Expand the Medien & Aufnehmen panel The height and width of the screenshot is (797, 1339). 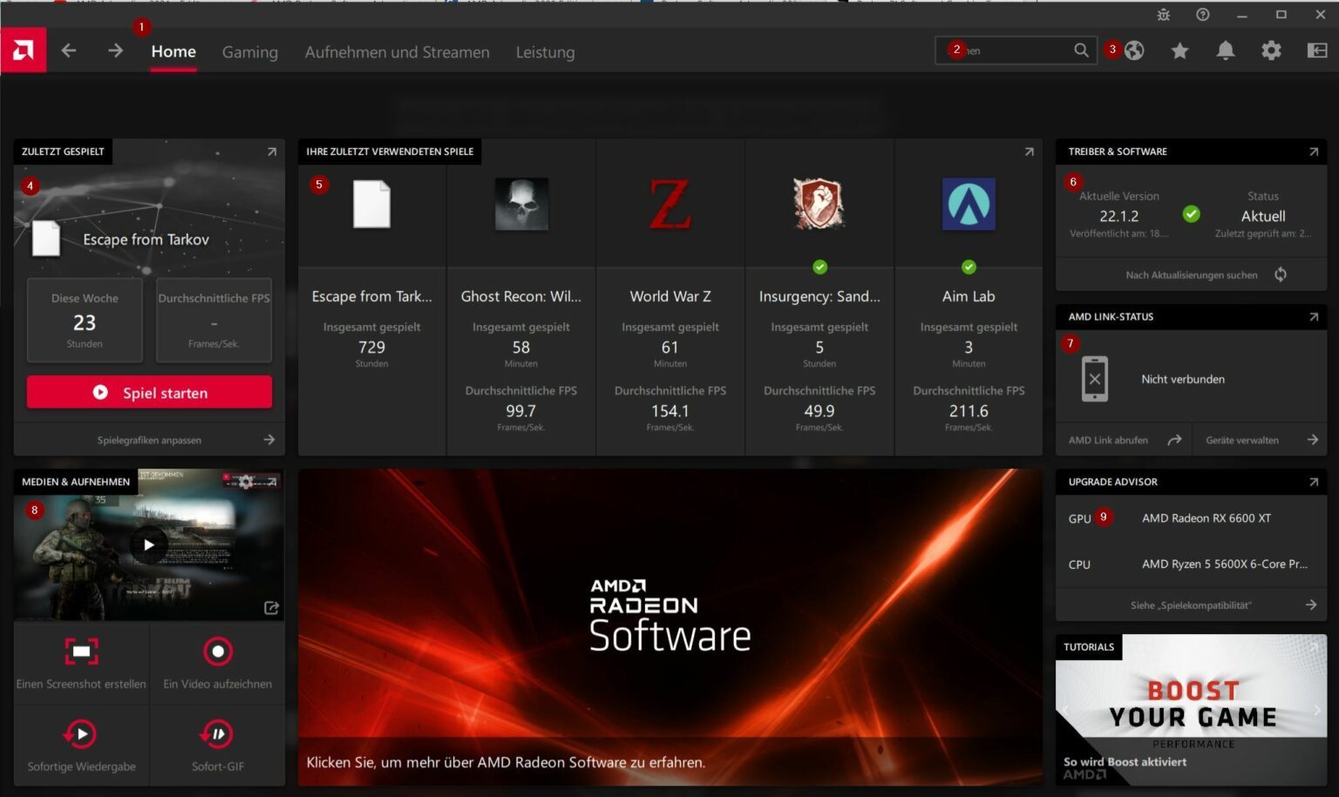click(272, 481)
